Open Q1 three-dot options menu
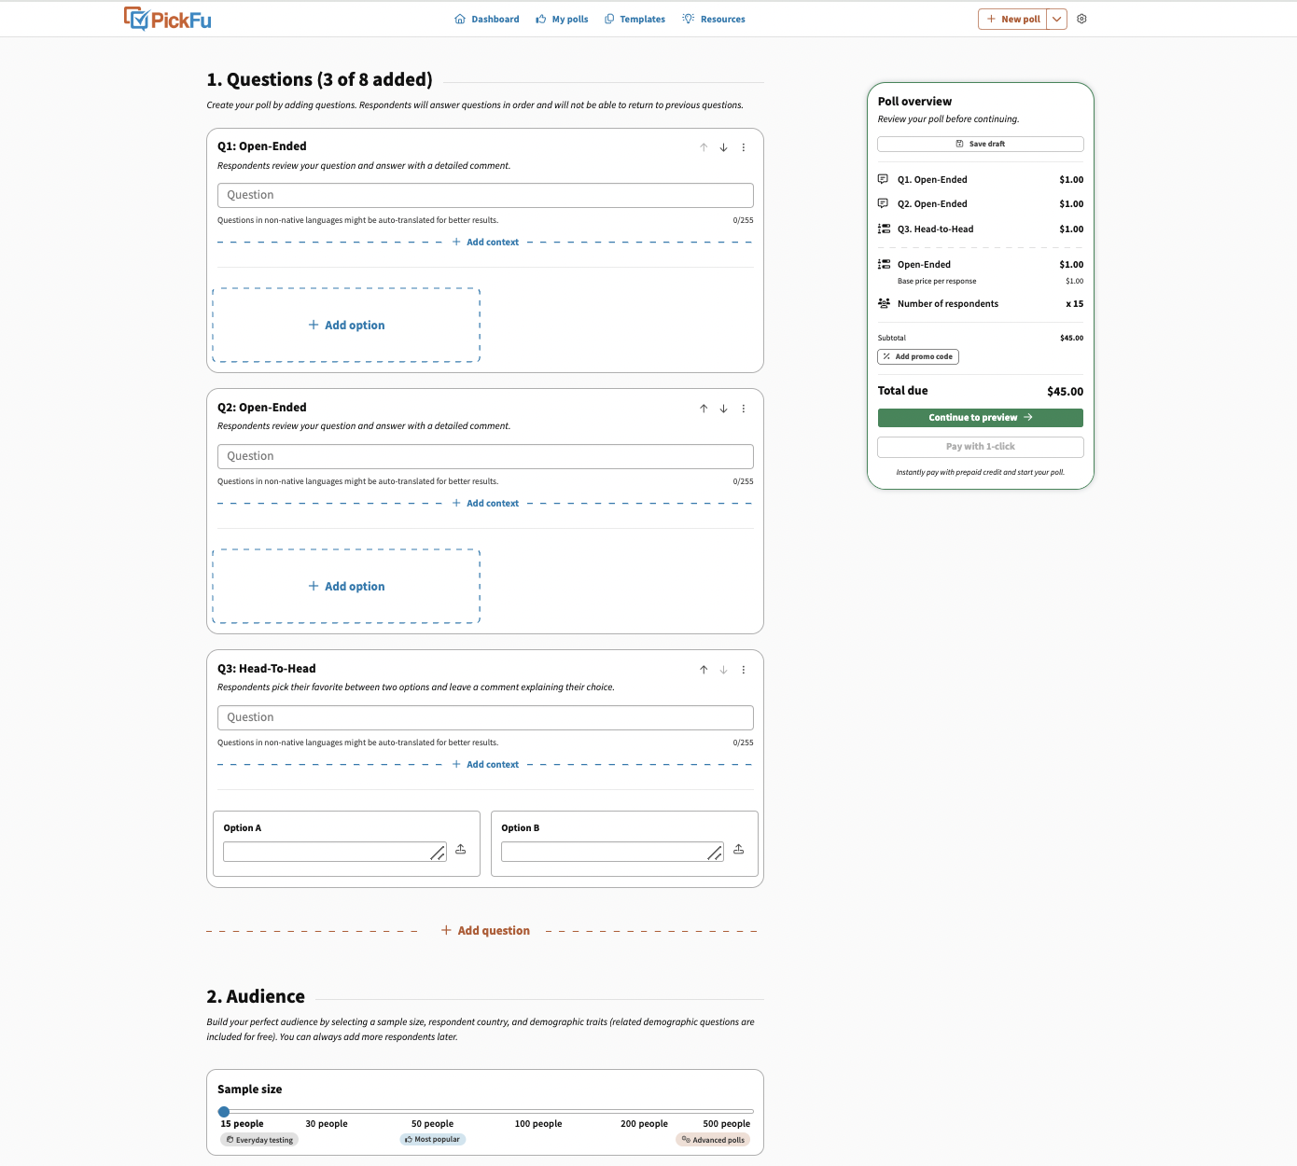Viewport: 1297px width, 1166px height. [x=744, y=147]
